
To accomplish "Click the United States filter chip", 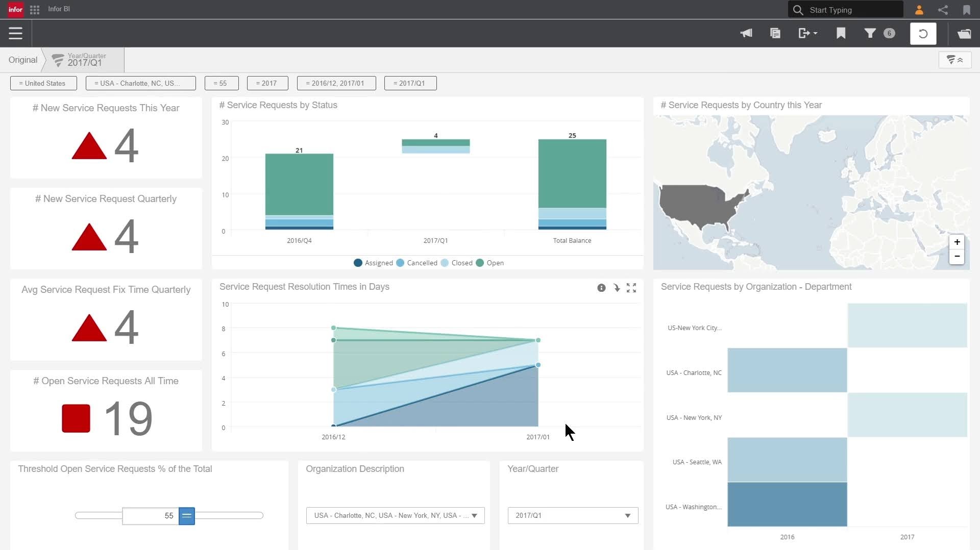I will [43, 84].
